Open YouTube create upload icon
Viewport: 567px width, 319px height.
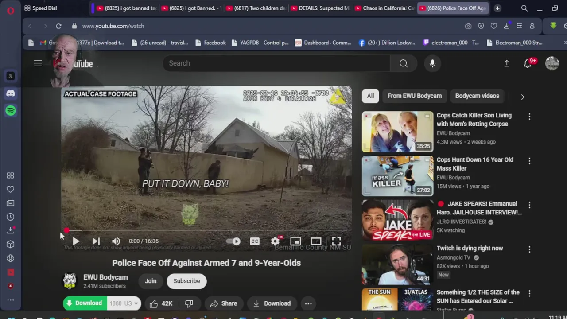[507, 63]
